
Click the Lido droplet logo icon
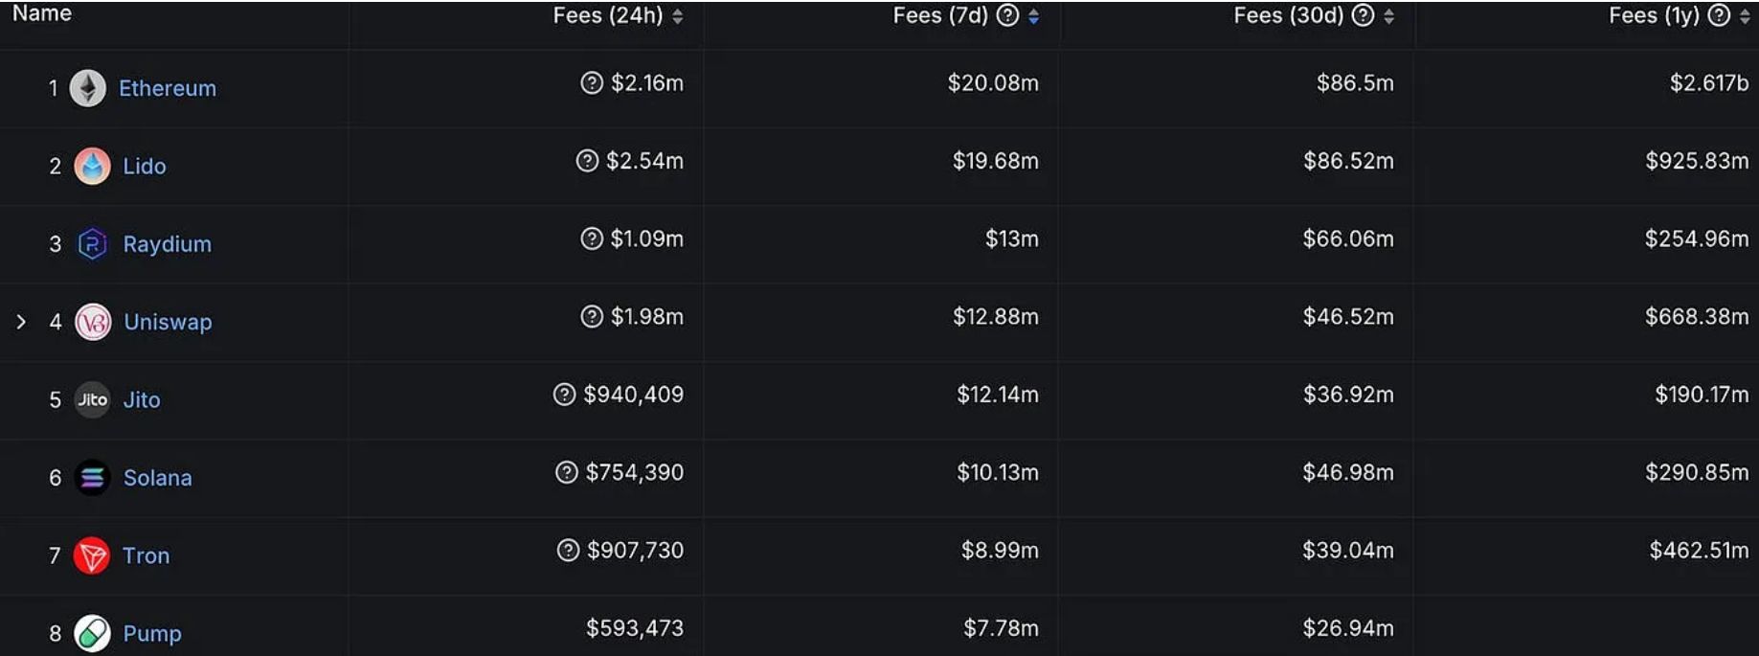(92, 167)
